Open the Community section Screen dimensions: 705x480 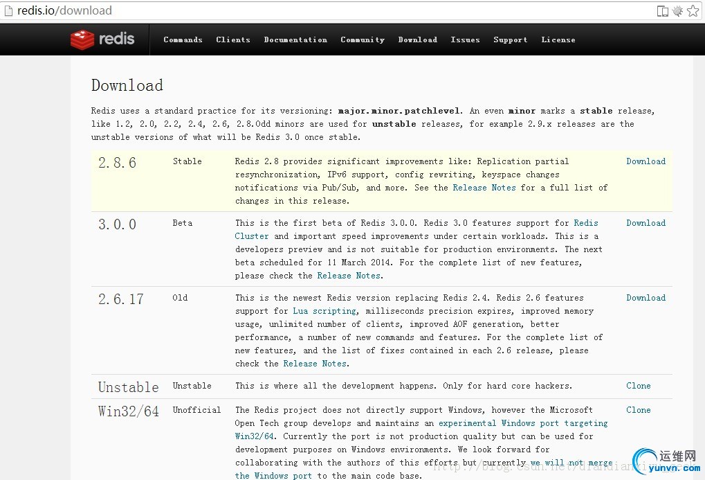pos(363,39)
